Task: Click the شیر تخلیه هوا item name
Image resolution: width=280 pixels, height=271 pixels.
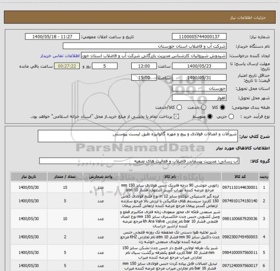Action: pyautogui.click(x=170, y=237)
